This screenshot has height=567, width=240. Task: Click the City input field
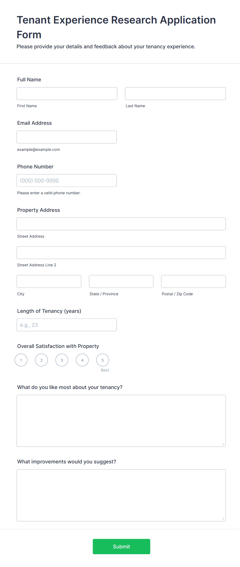click(49, 281)
